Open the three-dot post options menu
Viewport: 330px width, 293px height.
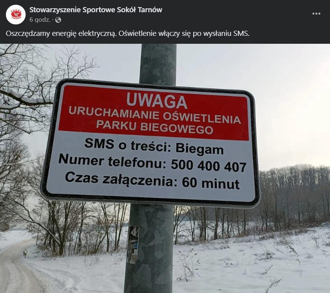tap(316, 14)
